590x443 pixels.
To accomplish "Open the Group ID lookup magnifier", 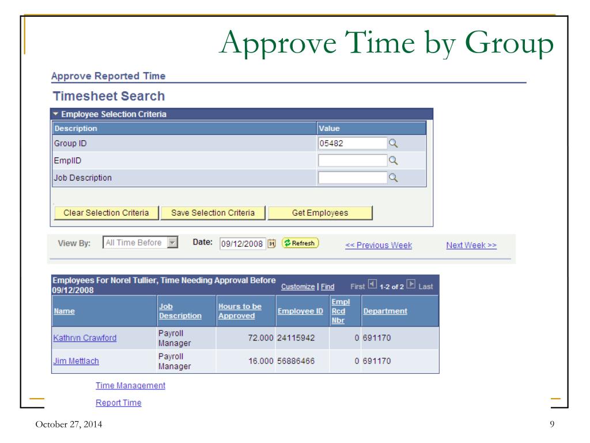I will tap(393, 143).
